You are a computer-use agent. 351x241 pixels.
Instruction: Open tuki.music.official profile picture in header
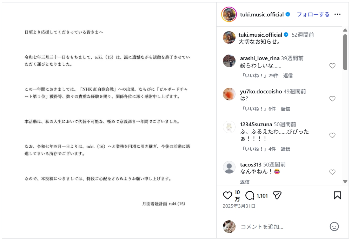229,14
